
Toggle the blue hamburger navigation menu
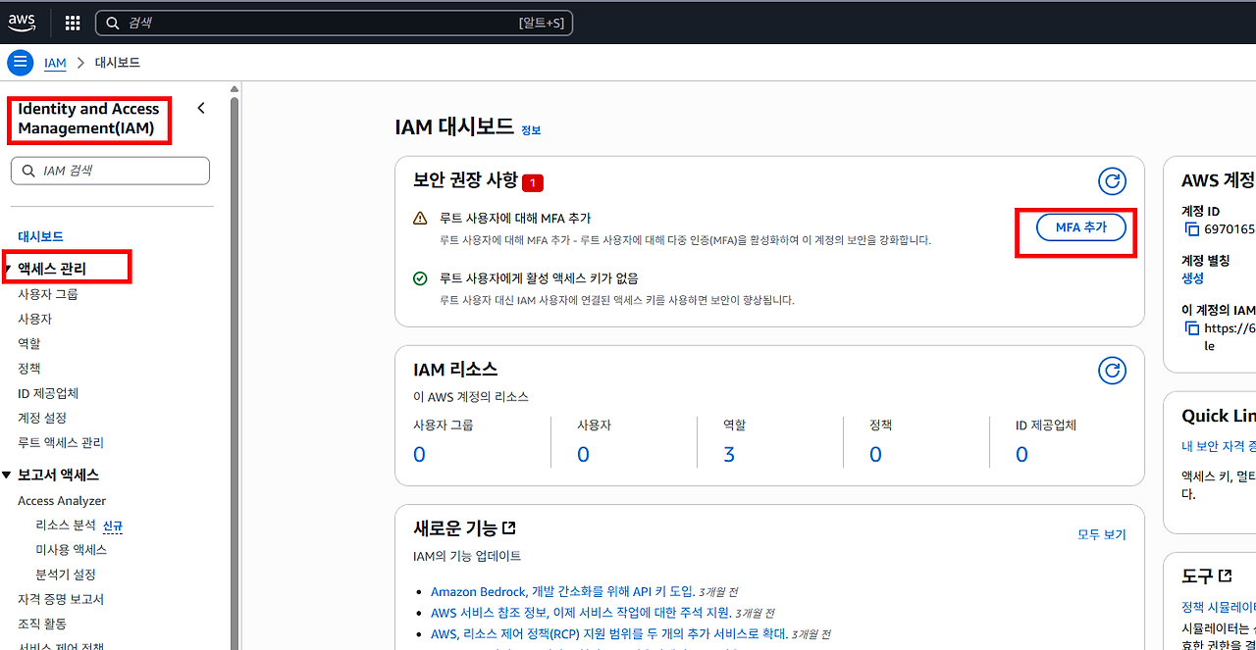tap(21, 62)
